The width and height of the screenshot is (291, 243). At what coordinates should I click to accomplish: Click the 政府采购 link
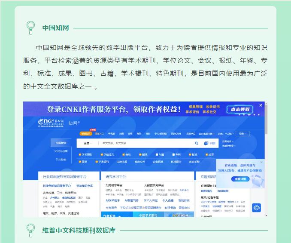194,162
